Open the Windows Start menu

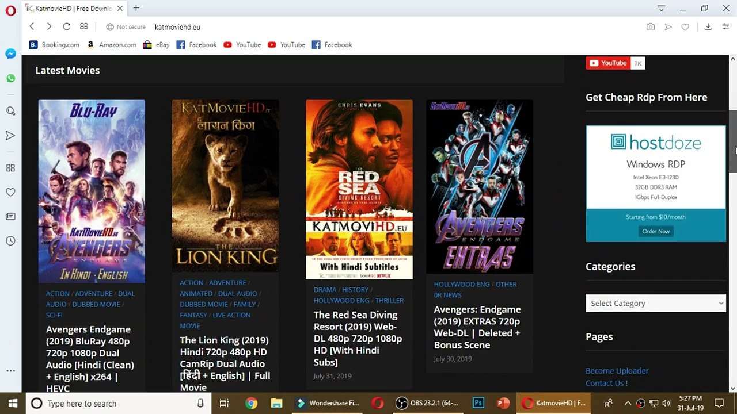click(x=13, y=403)
